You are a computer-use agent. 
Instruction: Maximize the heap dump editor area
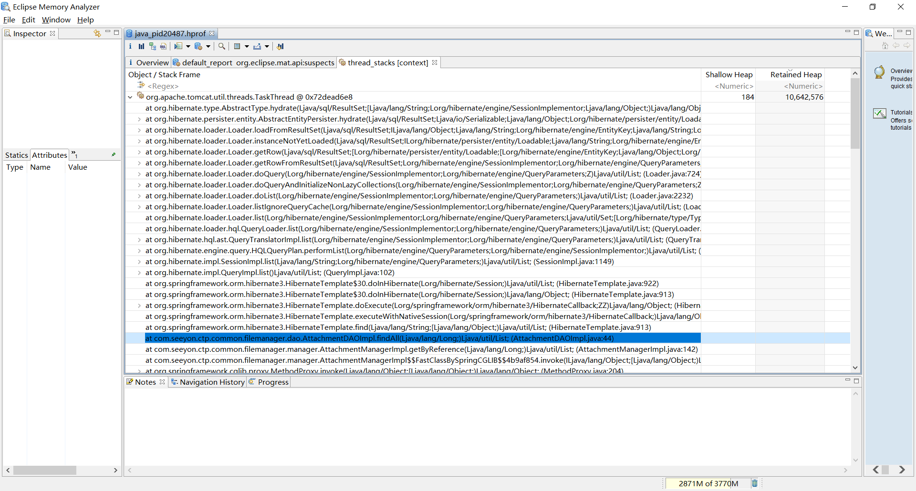856,32
